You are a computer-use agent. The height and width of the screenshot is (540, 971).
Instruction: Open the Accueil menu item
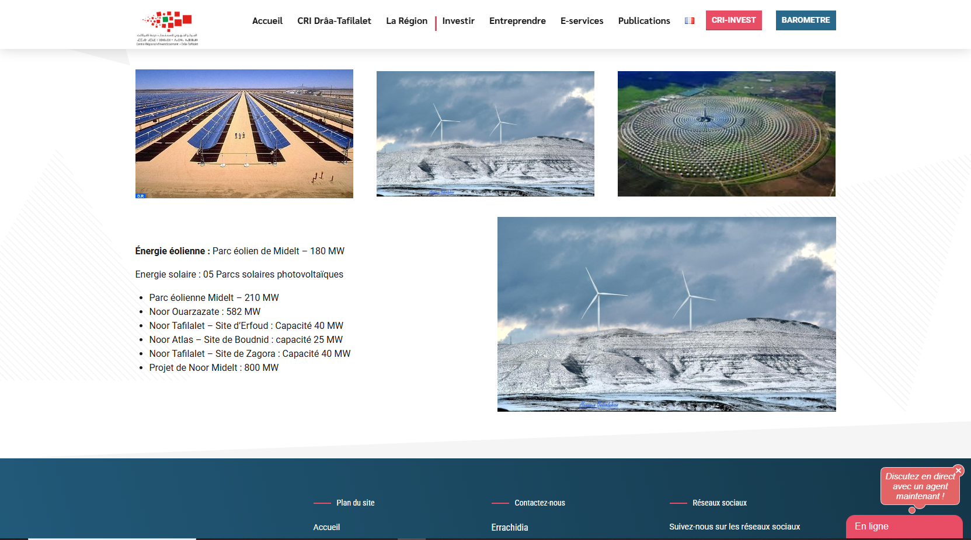coord(267,21)
